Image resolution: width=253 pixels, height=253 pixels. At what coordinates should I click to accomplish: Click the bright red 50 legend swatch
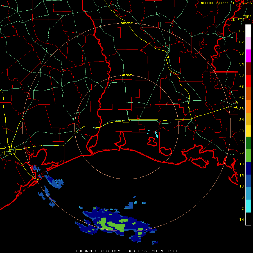pyautogui.click(x=248, y=81)
